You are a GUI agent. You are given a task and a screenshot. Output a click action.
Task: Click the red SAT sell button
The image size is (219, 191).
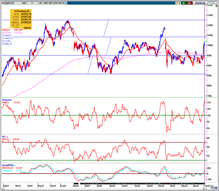click(190, 3)
